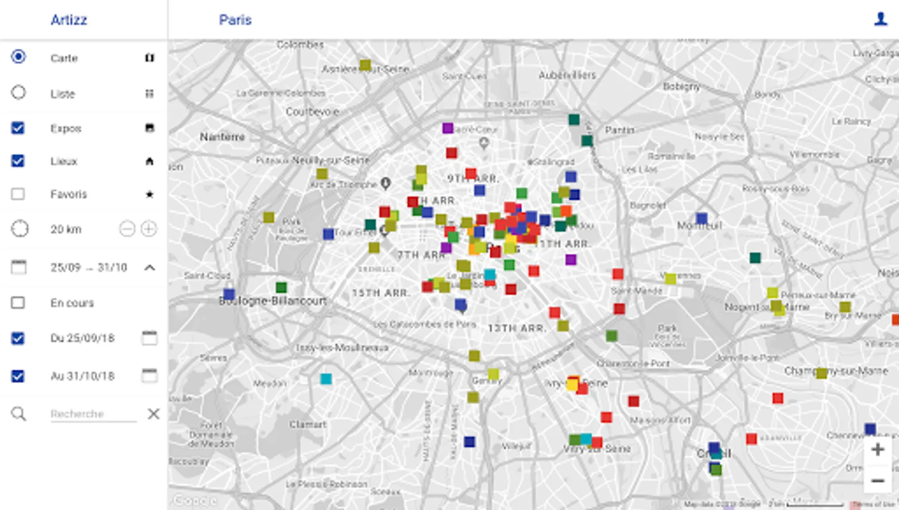Open the start date calendar picker

coord(149,338)
